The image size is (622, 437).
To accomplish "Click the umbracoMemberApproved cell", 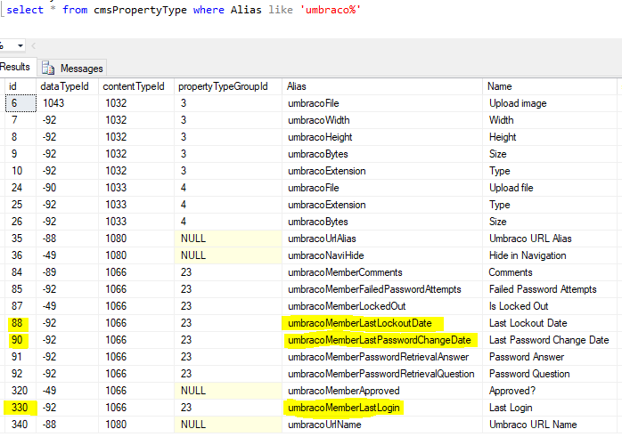I will tap(382, 391).
